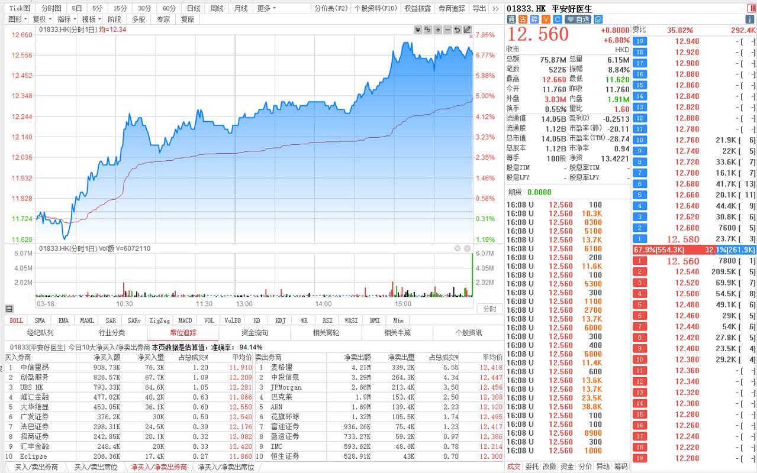Click the chart draw/edit pencil icon

pyautogui.click(x=468, y=30)
